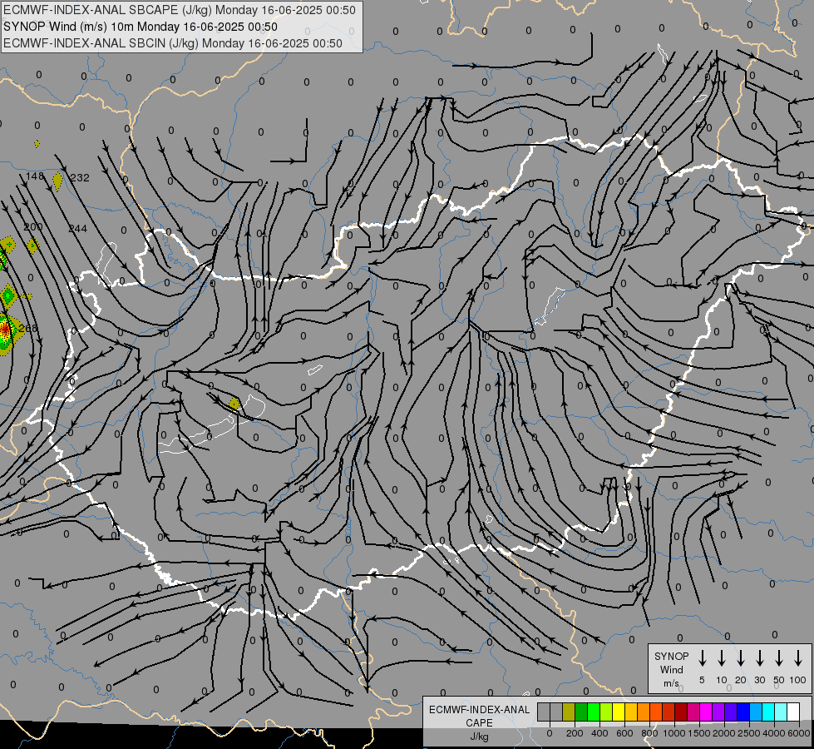Click the map value 268
The width and height of the screenshot is (814, 749).
pos(28,329)
